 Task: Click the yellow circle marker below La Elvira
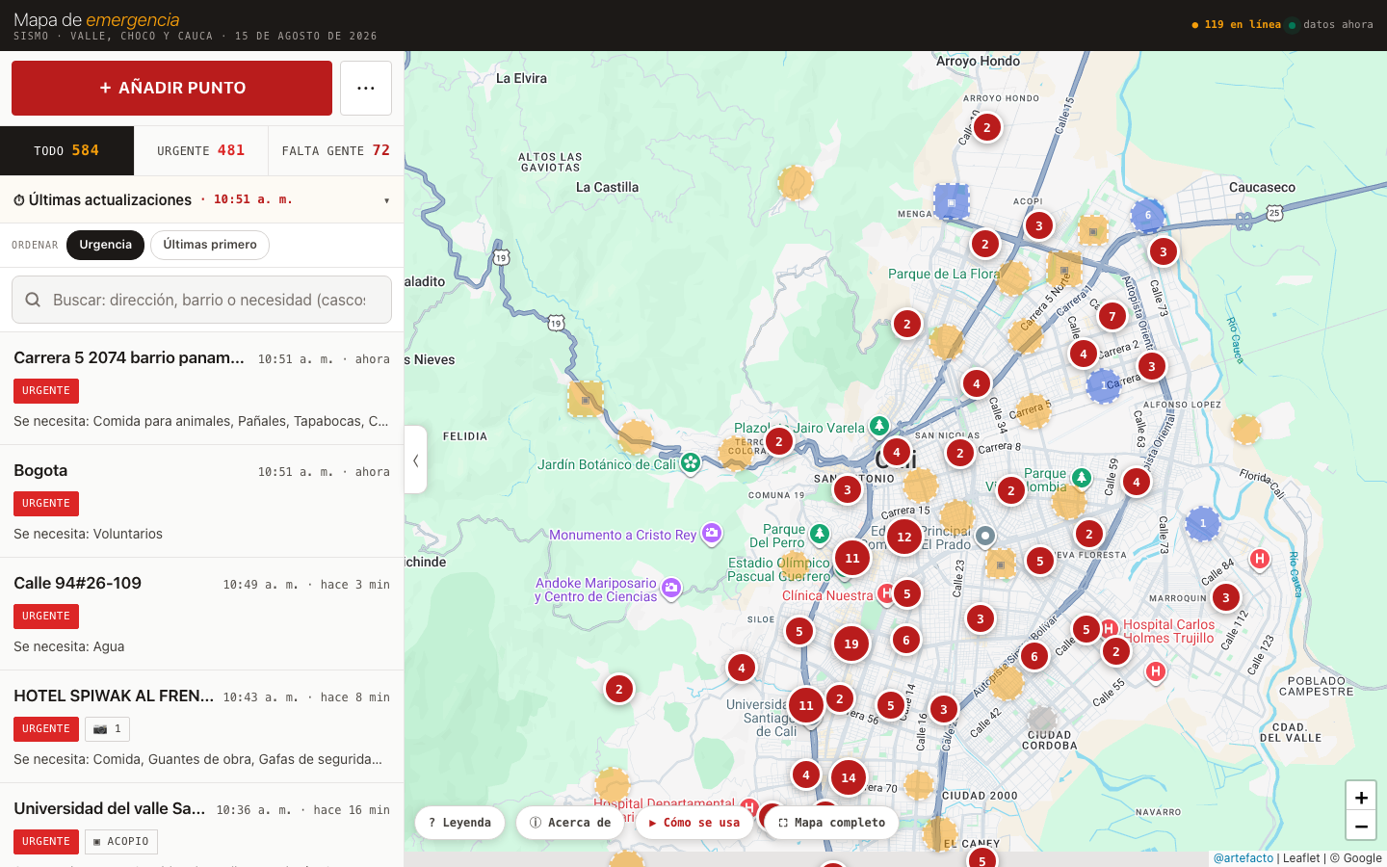pyautogui.click(x=796, y=182)
